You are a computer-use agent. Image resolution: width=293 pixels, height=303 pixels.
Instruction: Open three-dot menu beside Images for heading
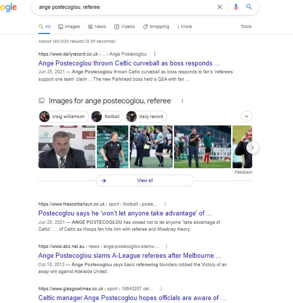pyautogui.click(x=182, y=101)
